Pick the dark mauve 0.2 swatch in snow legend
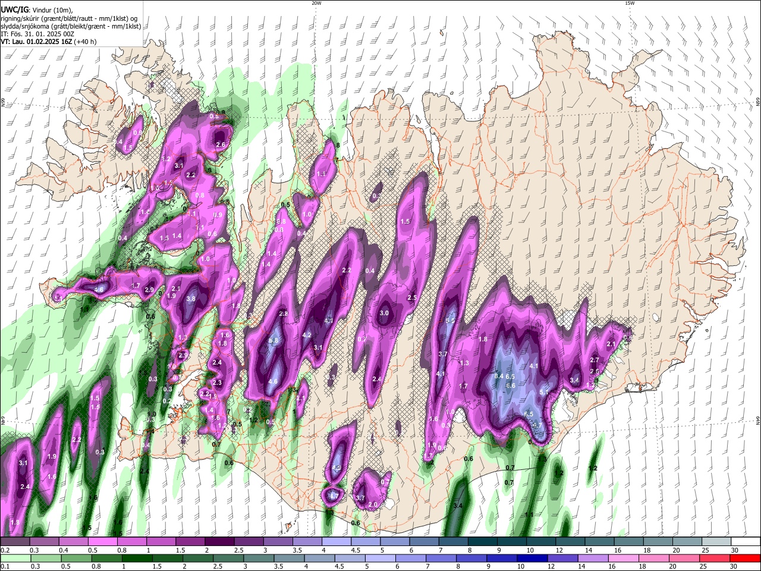 pos(15,542)
